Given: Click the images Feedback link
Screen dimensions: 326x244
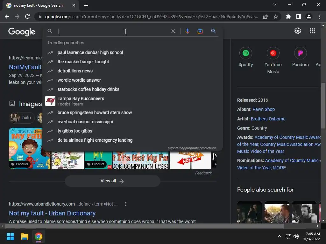Looking at the screenshot, I should (x=203, y=173).
